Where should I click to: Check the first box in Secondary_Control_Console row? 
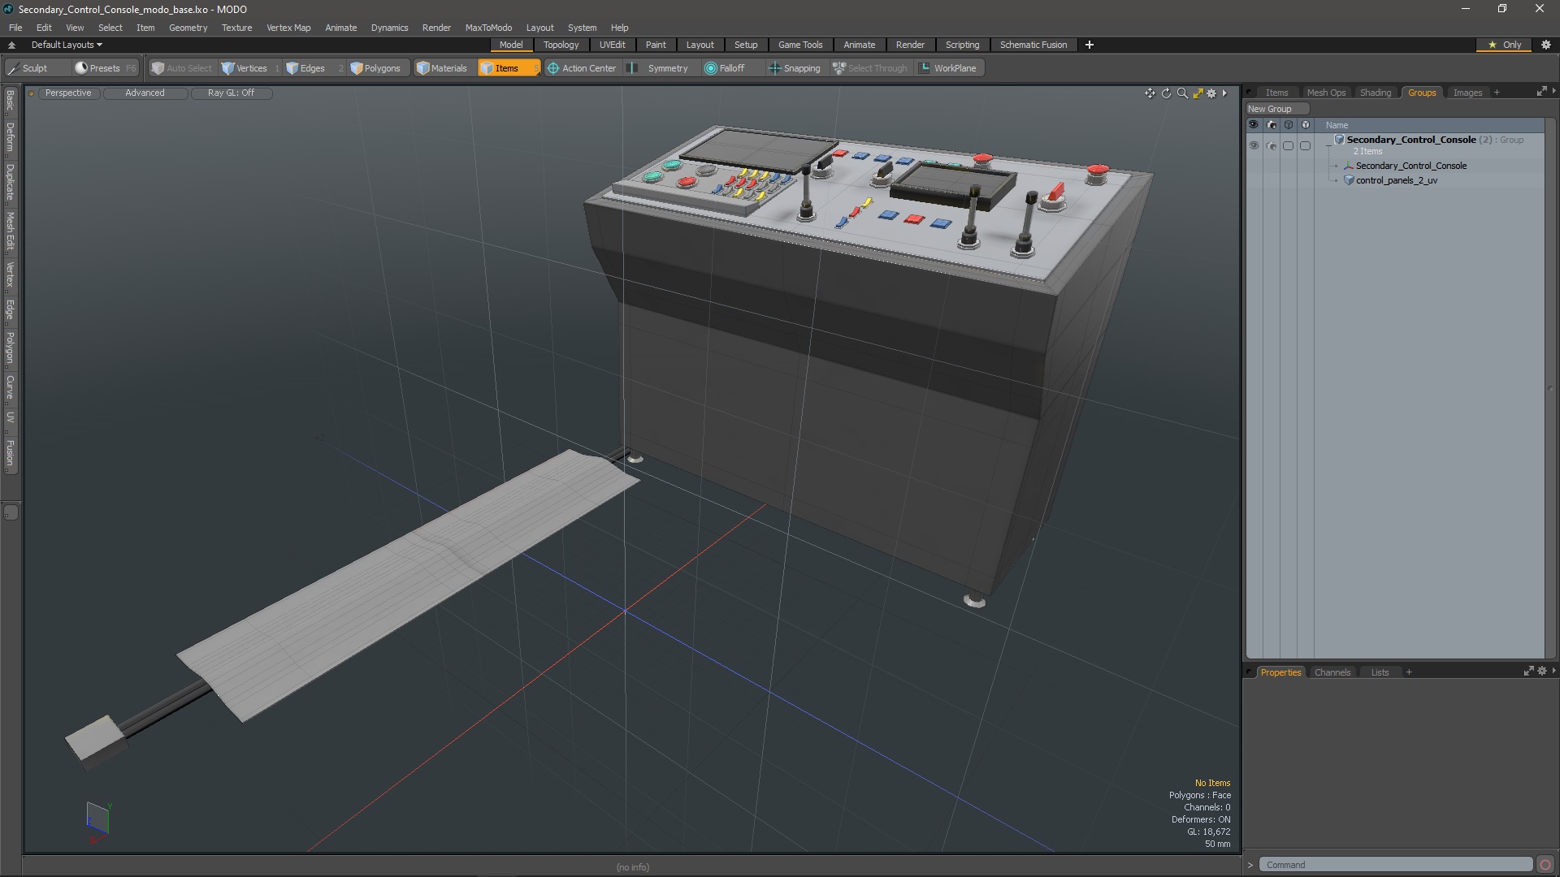click(1288, 145)
